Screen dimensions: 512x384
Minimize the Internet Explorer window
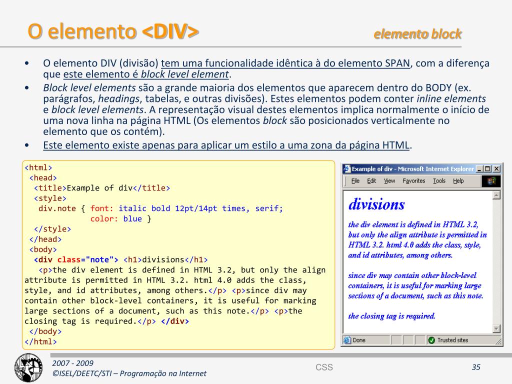[479, 169]
